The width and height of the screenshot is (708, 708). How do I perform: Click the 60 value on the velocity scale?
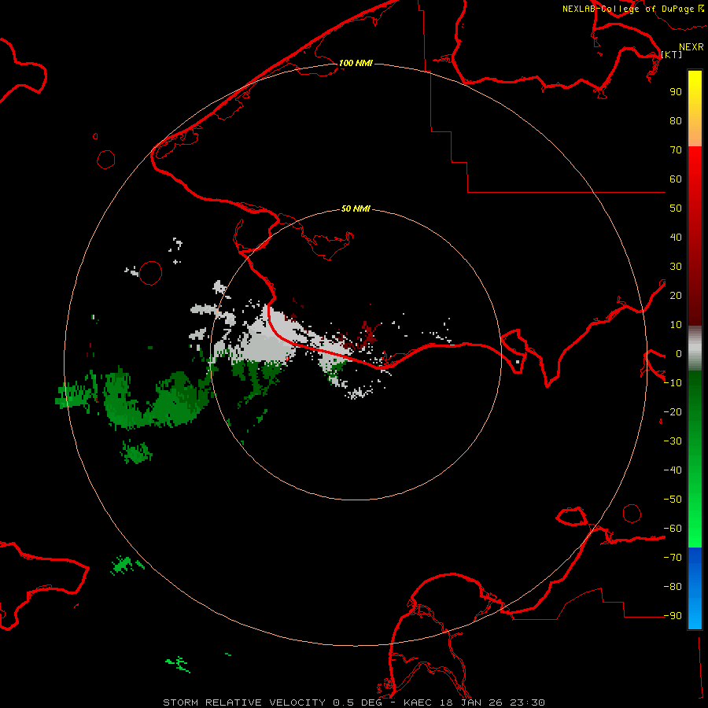point(676,179)
